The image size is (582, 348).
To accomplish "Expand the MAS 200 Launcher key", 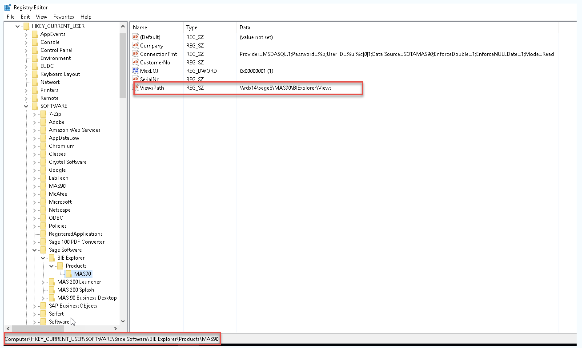I will [x=43, y=282].
